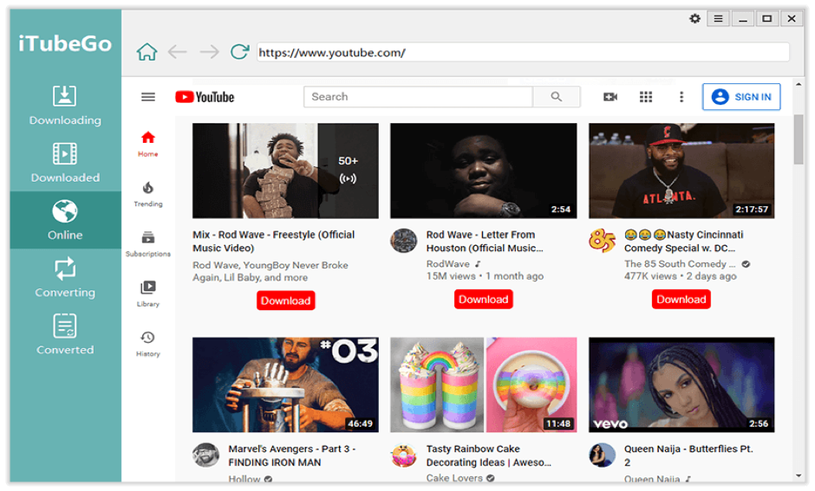This screenshot has height=491, width=815.
Task: Open YouTube three-dot settings menu
Action: click(681, 97)
